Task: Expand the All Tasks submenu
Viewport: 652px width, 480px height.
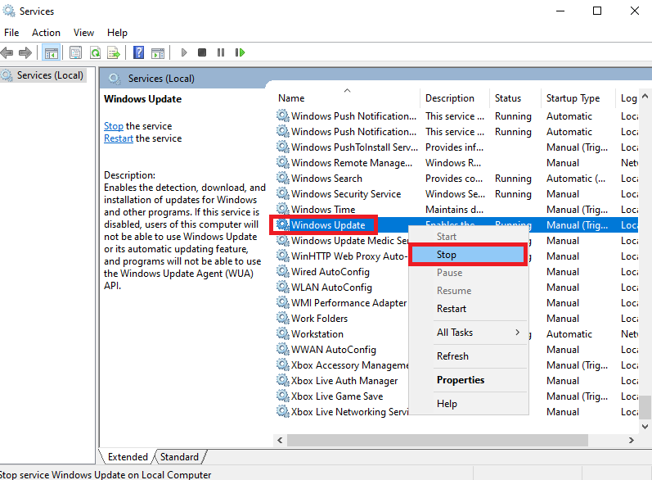Action: point(468,333)
